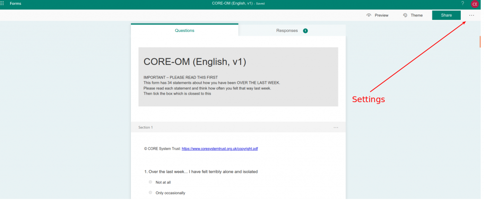Open the Section 1 more options ellipsis

click(336, 128)
